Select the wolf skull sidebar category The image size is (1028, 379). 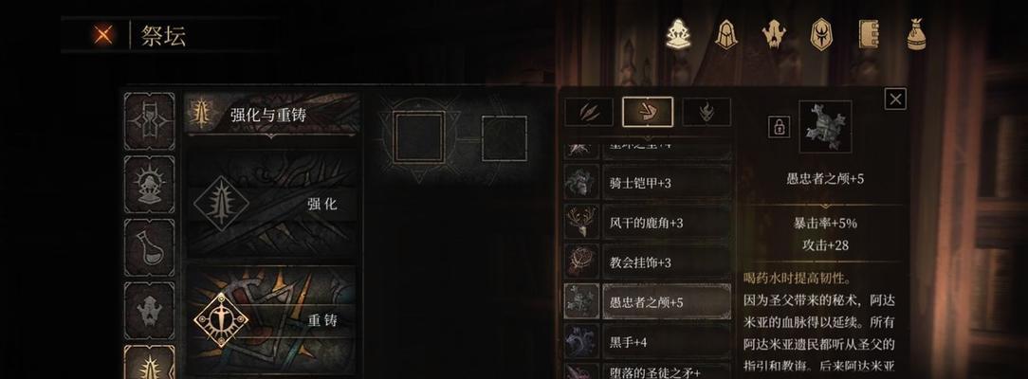(x=150, y=310)
